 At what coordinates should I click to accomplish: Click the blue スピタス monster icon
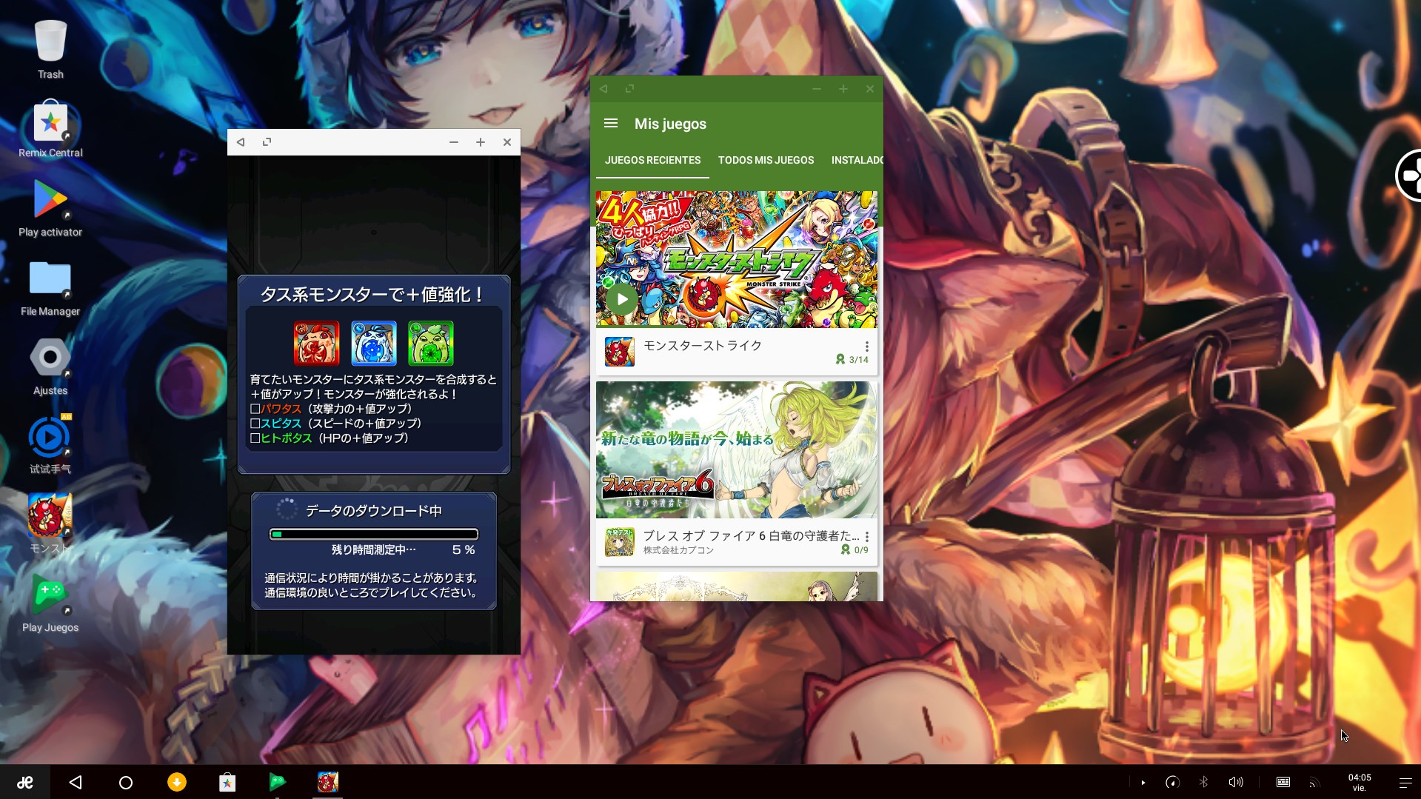click(x=373, y=343)
